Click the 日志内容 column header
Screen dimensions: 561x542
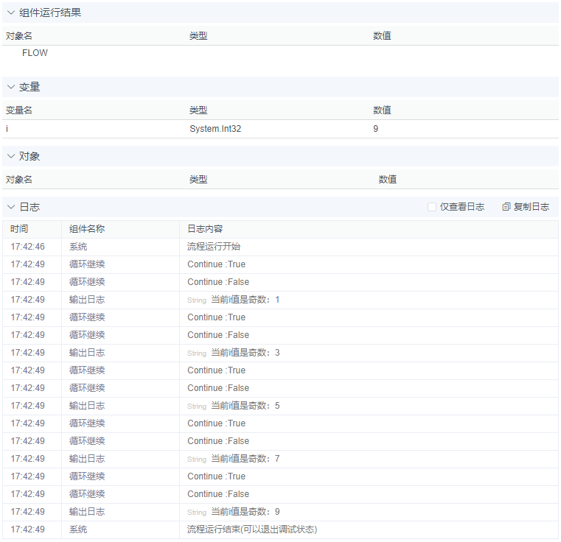tap(205, 229)
